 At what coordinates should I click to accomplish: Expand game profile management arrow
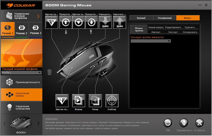[x=38, y=16]
